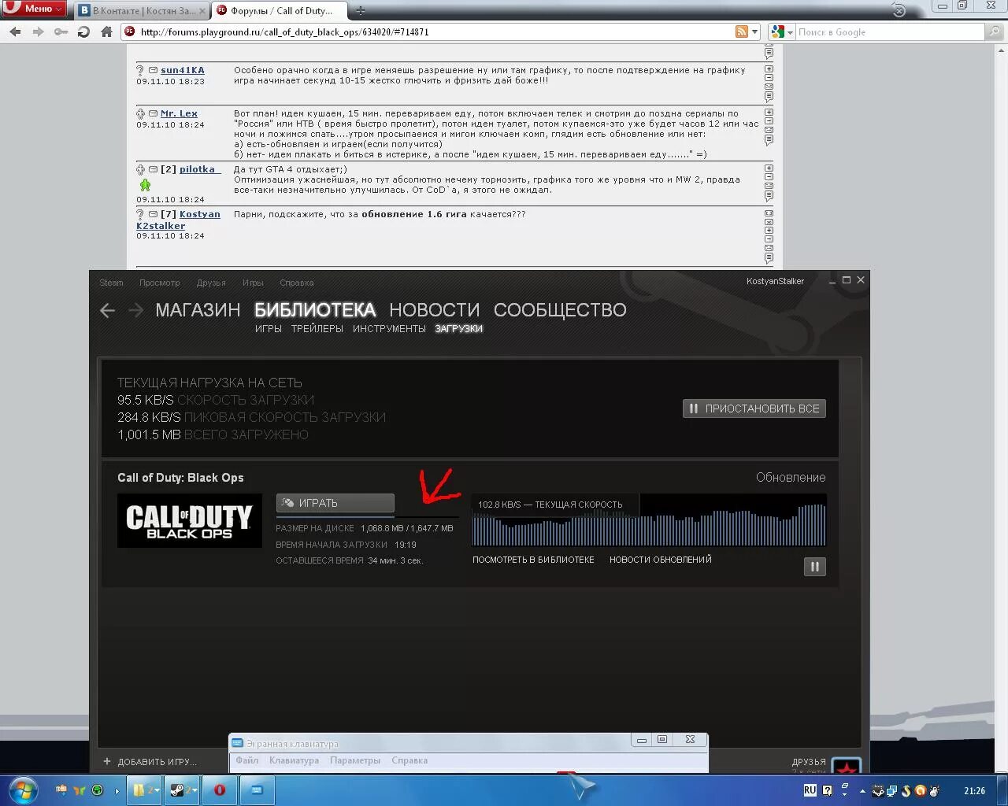Open a new Opera tab
Viewport: 1008px width, 806px height.
[361, 11]
